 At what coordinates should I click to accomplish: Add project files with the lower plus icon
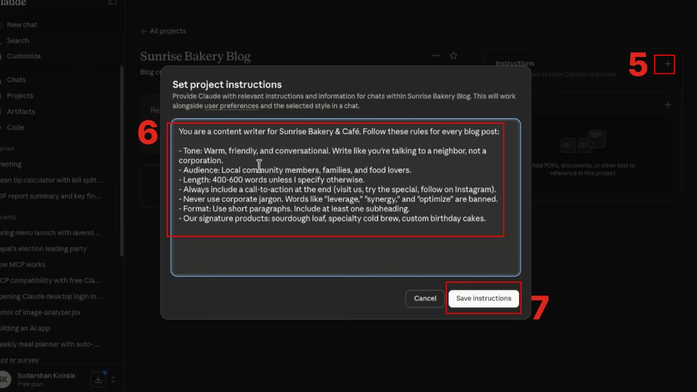[x=667, y=105]
